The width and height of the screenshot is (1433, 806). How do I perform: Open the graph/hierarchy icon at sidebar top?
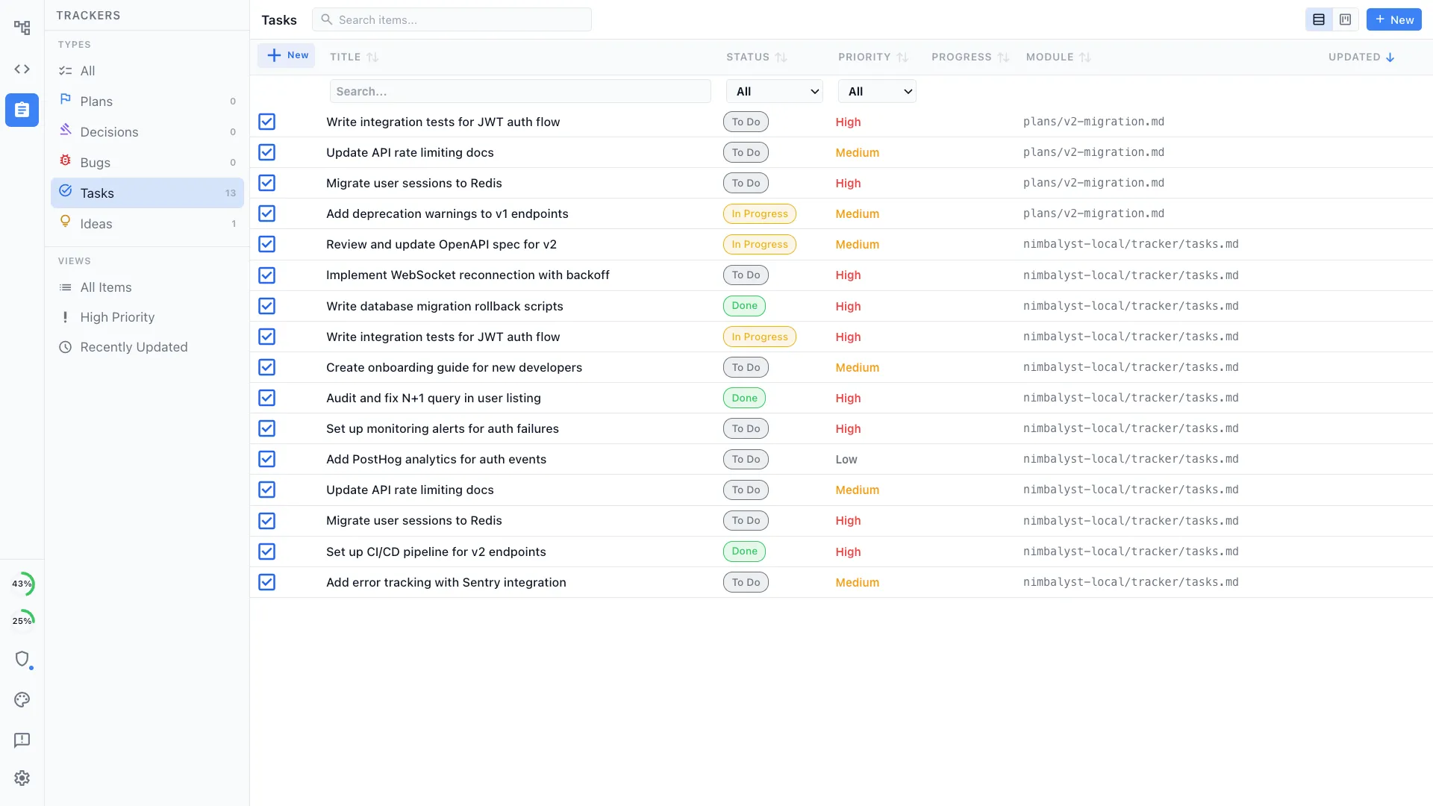(22, 27)
